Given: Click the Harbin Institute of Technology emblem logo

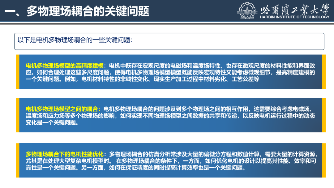Looking at the screenshot, I should (x=247, y=11).
